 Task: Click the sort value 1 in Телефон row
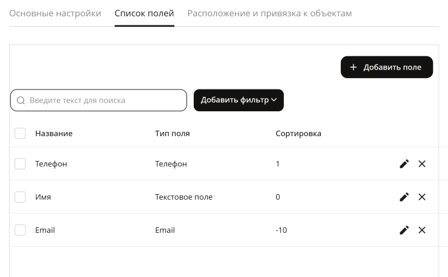point(277,164)
